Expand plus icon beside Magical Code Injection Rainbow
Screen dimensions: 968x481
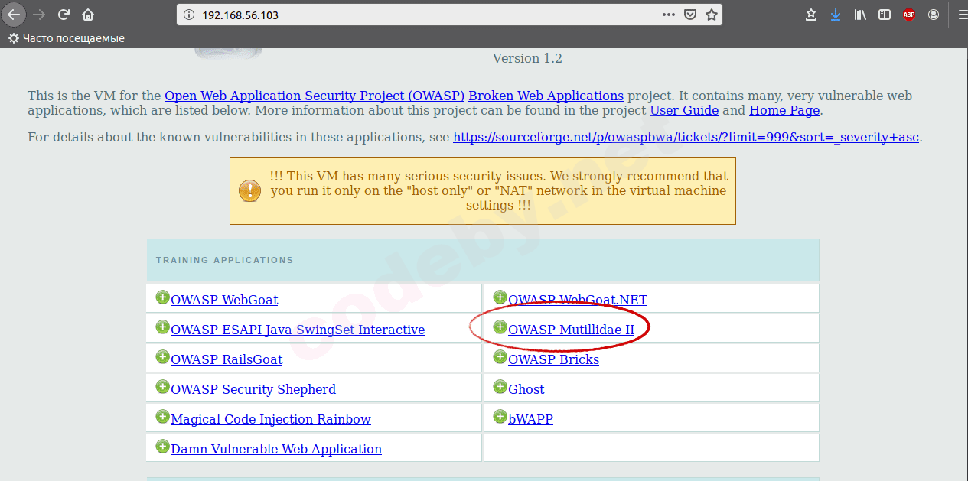point(162,417)
